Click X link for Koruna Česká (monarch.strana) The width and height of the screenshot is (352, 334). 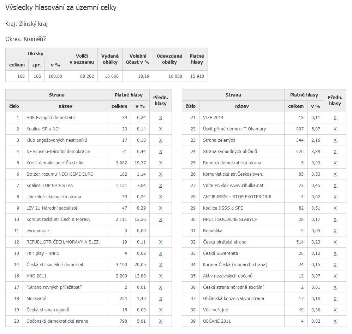pos(335,265)
